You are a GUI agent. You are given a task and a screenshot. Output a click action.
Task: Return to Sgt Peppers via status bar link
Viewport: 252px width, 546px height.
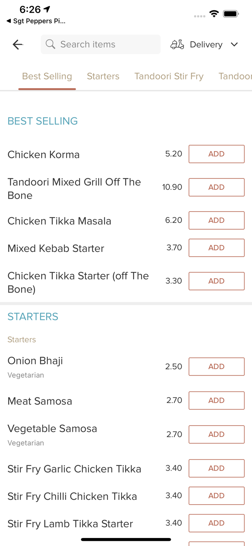35,21
